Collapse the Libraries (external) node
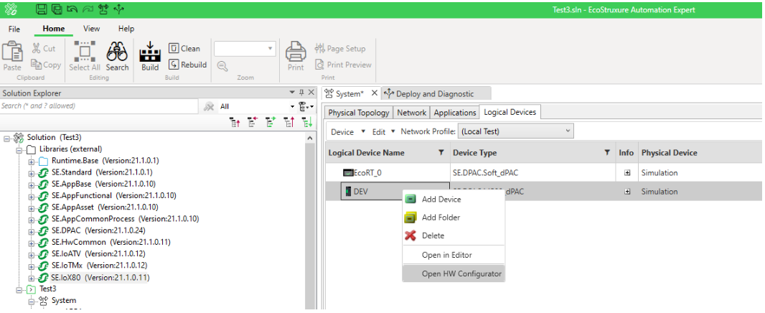The image size is (765, 313). [x=19, y=150]
